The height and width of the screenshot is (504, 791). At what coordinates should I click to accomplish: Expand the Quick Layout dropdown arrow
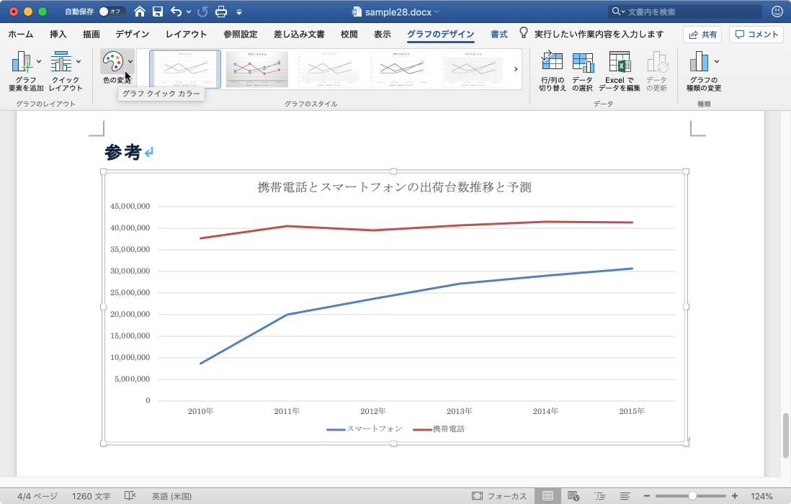[x=79, y=61]
